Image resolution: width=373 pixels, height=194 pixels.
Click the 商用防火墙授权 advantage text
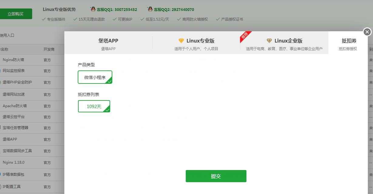(195, 19)
